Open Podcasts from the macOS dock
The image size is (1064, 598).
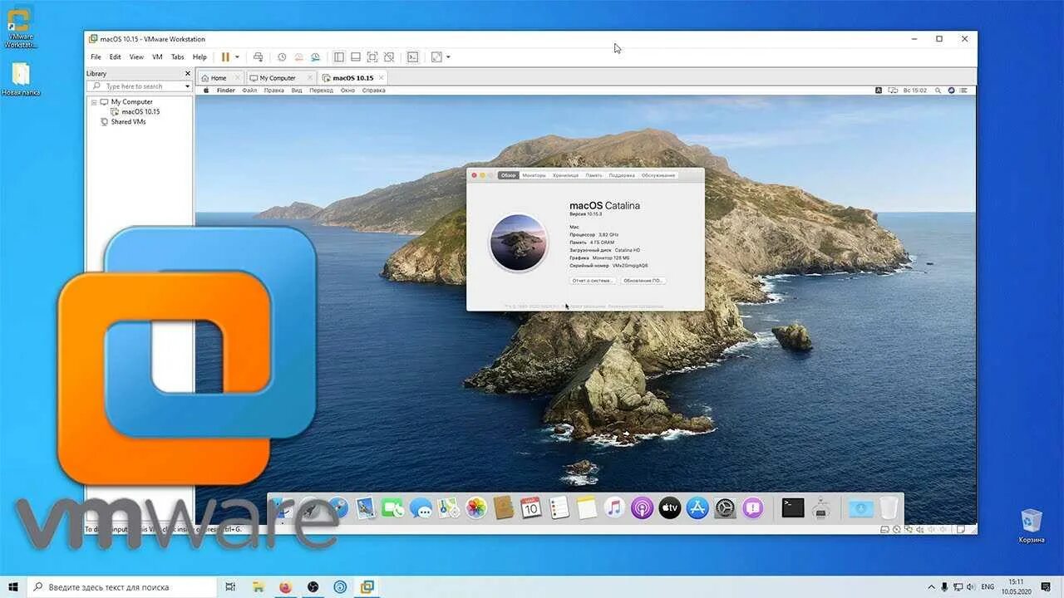pos(642,507)
